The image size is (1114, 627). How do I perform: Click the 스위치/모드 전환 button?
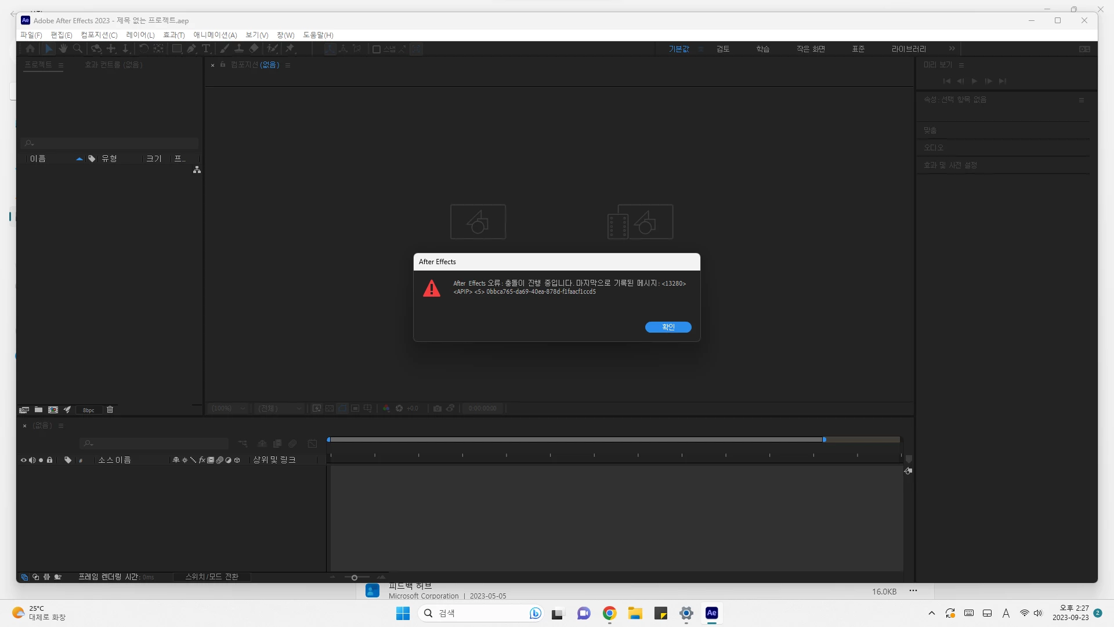point(212,576)
